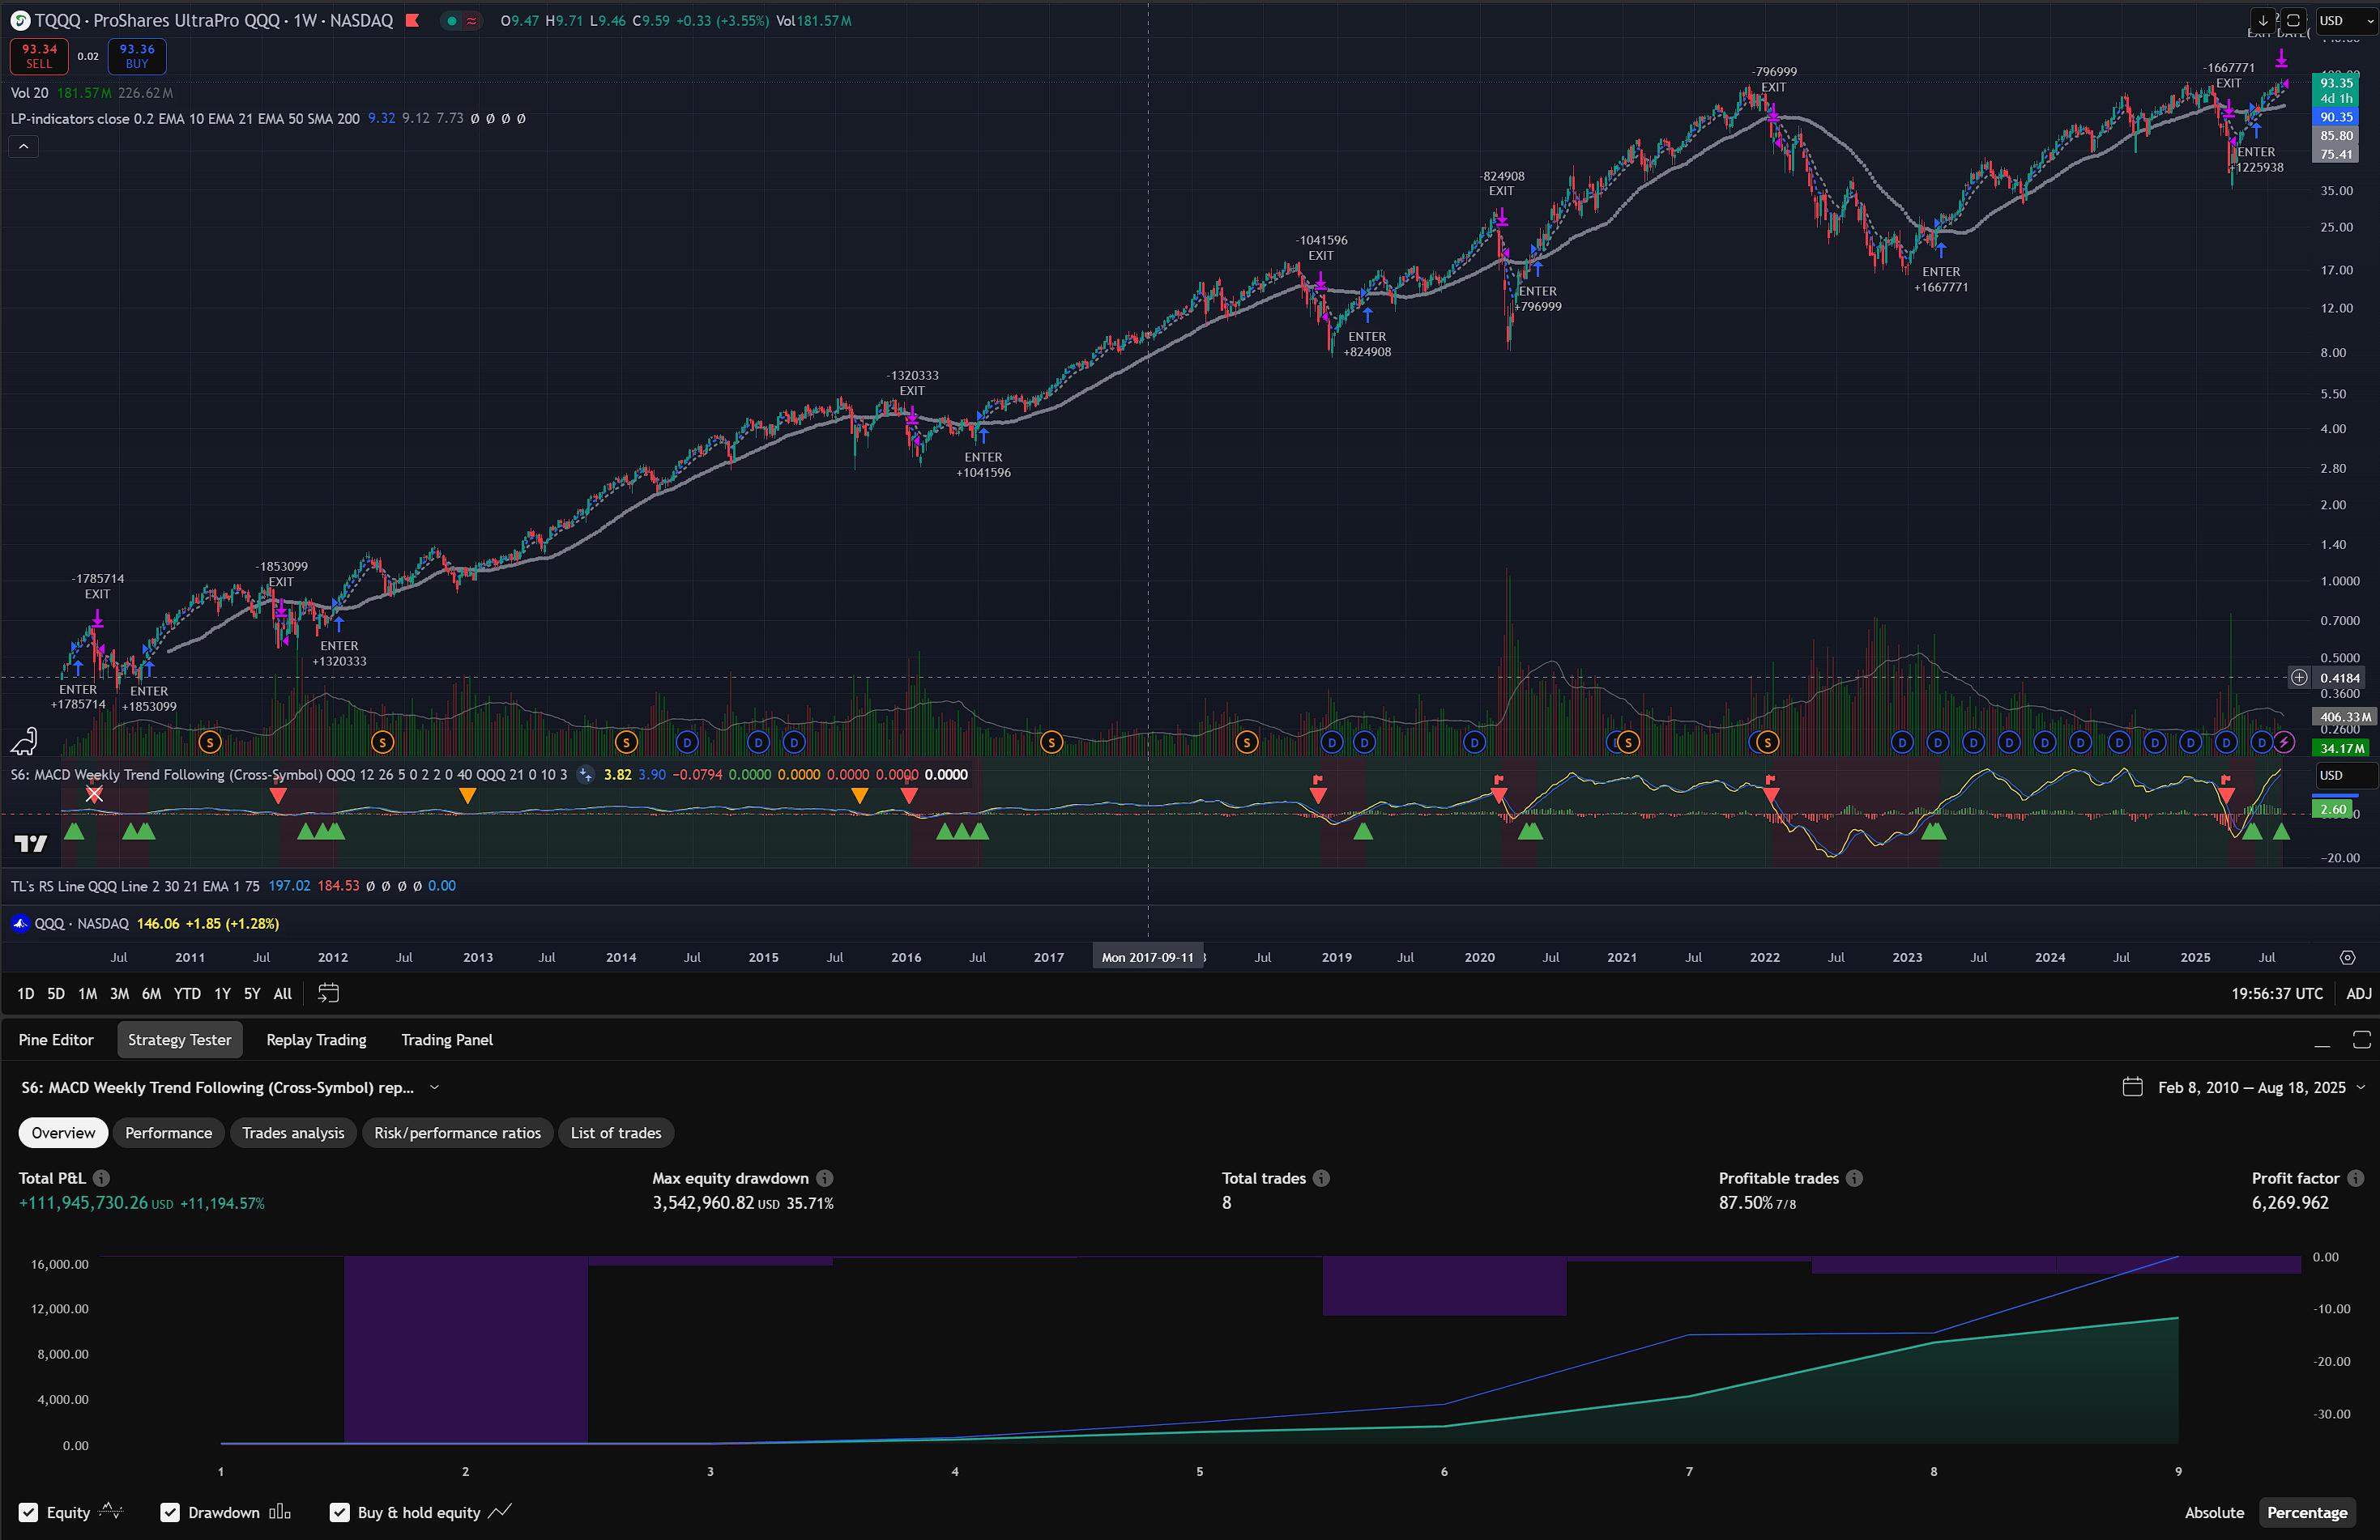Click the strategy date range calendar icon

tap(2132, 1087)
